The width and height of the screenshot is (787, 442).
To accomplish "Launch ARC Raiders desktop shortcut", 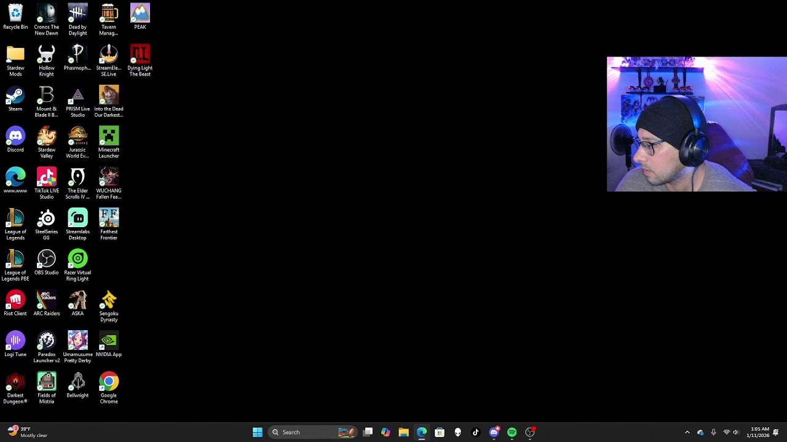I will tap(47, 304).
